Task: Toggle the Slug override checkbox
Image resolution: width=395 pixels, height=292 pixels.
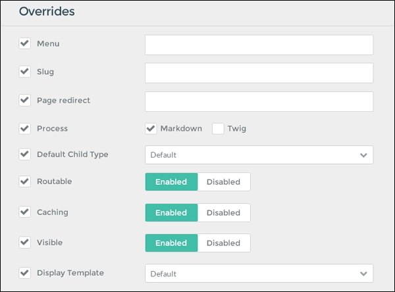Action: pyautogui.click(x=25, y=71)
